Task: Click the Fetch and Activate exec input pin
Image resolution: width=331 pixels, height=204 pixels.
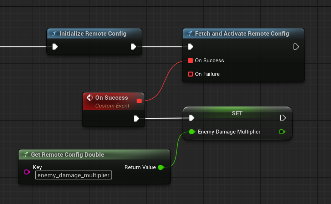Action: point(190,47)
